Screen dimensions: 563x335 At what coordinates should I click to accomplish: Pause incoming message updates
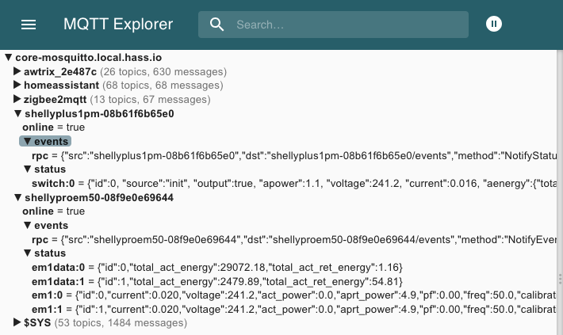coord(494,24)
